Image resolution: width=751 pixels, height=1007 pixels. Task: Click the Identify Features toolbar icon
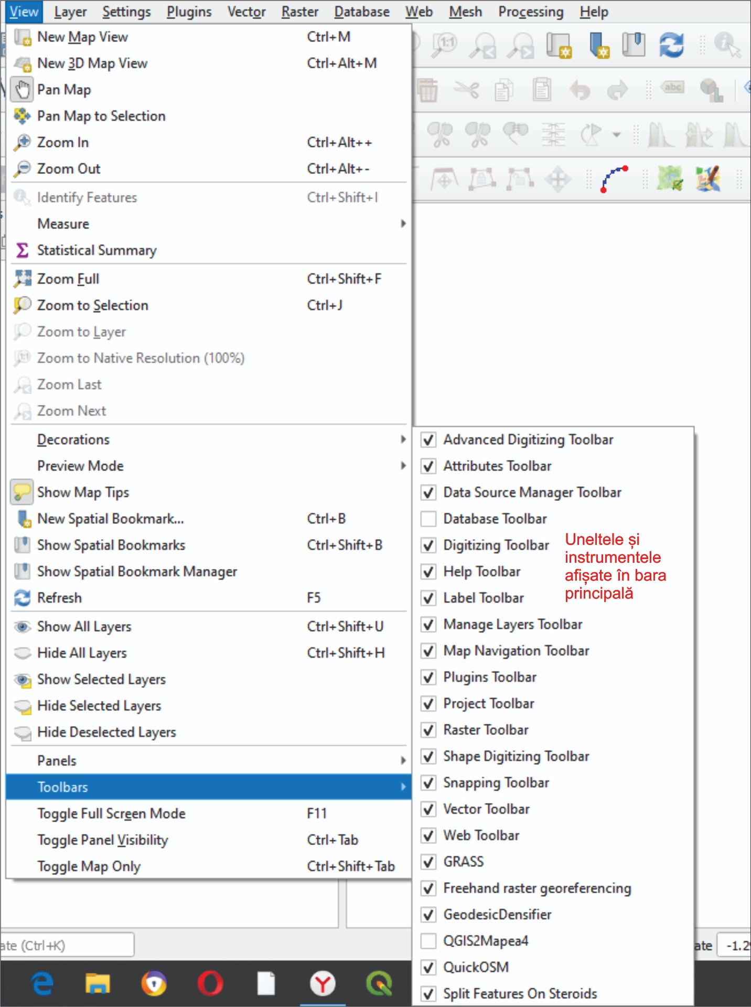pyautogui.click(x=727, y=45)
